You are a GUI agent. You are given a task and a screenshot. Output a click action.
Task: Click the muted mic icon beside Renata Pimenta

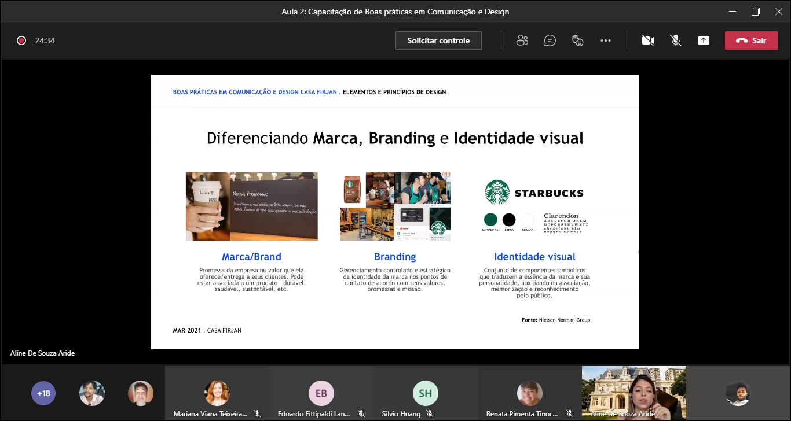tap(570, 414)
